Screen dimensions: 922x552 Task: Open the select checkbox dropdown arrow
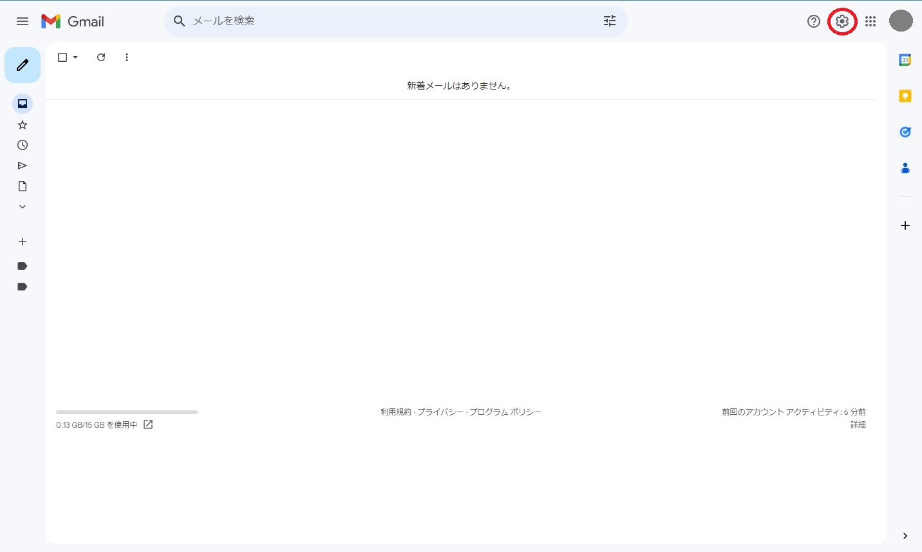[x=75, y=57]
